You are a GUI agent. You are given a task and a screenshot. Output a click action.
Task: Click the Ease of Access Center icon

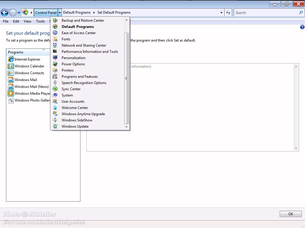(x=55, y=33)
